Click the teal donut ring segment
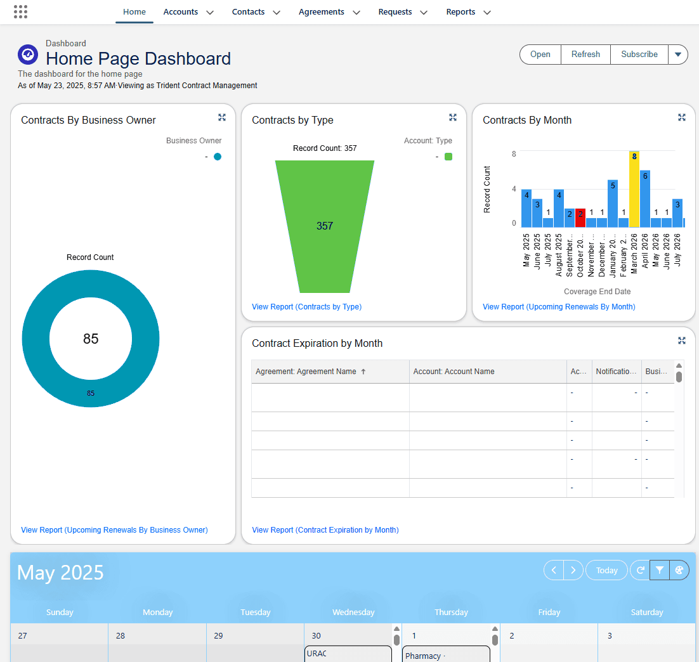 pyautogui.click(x=36, y=339)
